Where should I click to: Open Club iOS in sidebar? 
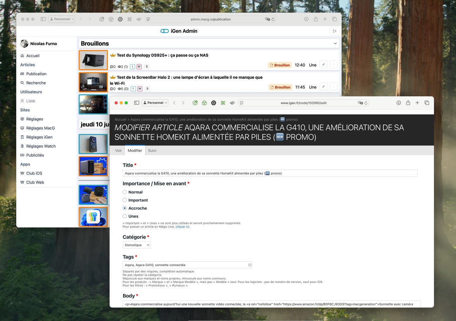coord(34,173)
